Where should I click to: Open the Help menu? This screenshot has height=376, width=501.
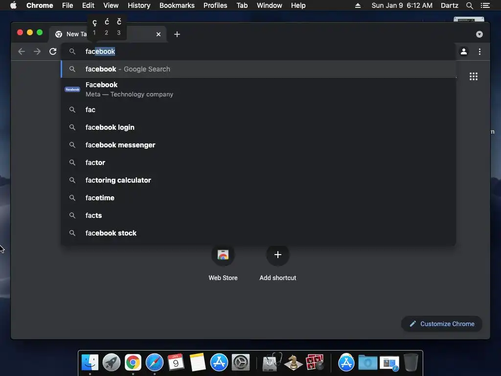(x=298, y=5)
